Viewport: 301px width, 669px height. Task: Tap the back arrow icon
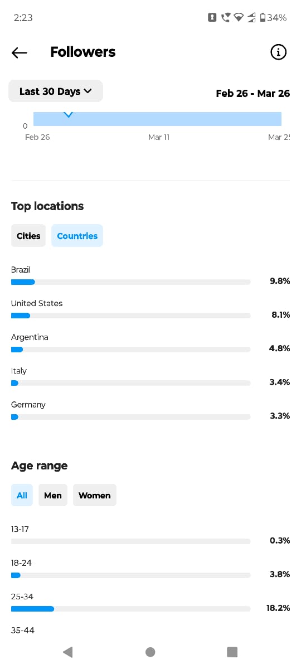(x=19, y=52)
